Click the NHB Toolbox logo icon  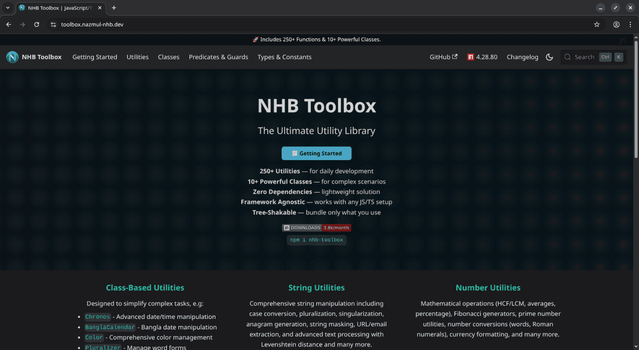point(12,56)
